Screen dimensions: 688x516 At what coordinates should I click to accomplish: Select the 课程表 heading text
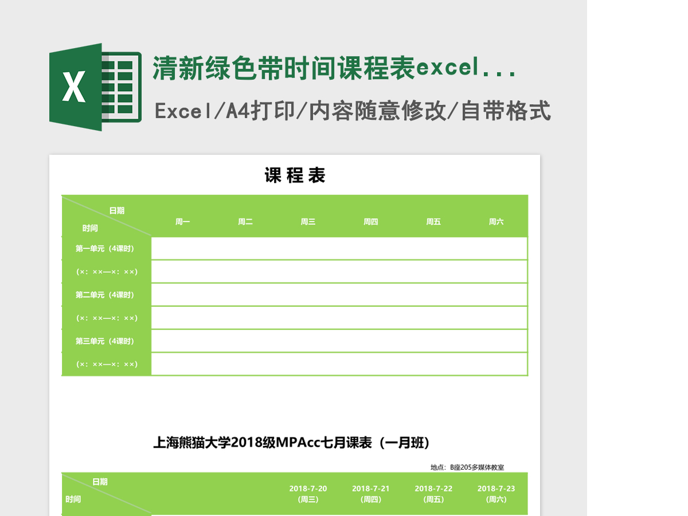click(x=295, y=175)
